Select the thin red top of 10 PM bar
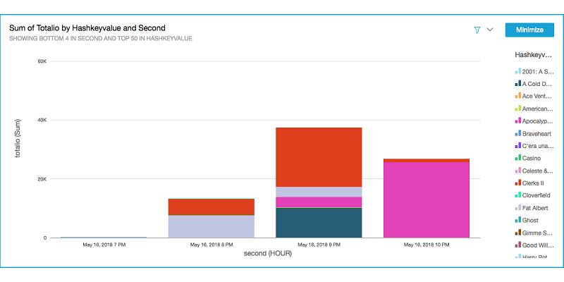This screenshot has width=564, height=282. click(x=427, y=161)
